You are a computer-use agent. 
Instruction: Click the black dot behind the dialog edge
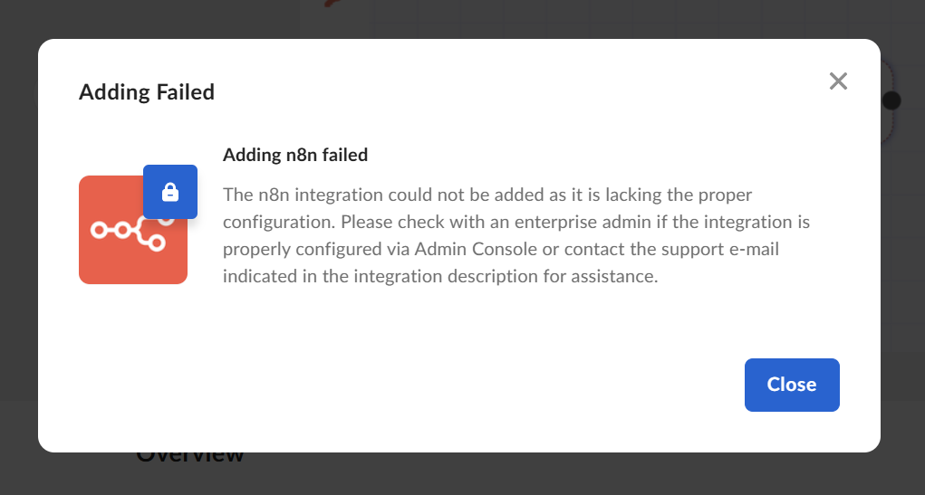tap(891, 100)
